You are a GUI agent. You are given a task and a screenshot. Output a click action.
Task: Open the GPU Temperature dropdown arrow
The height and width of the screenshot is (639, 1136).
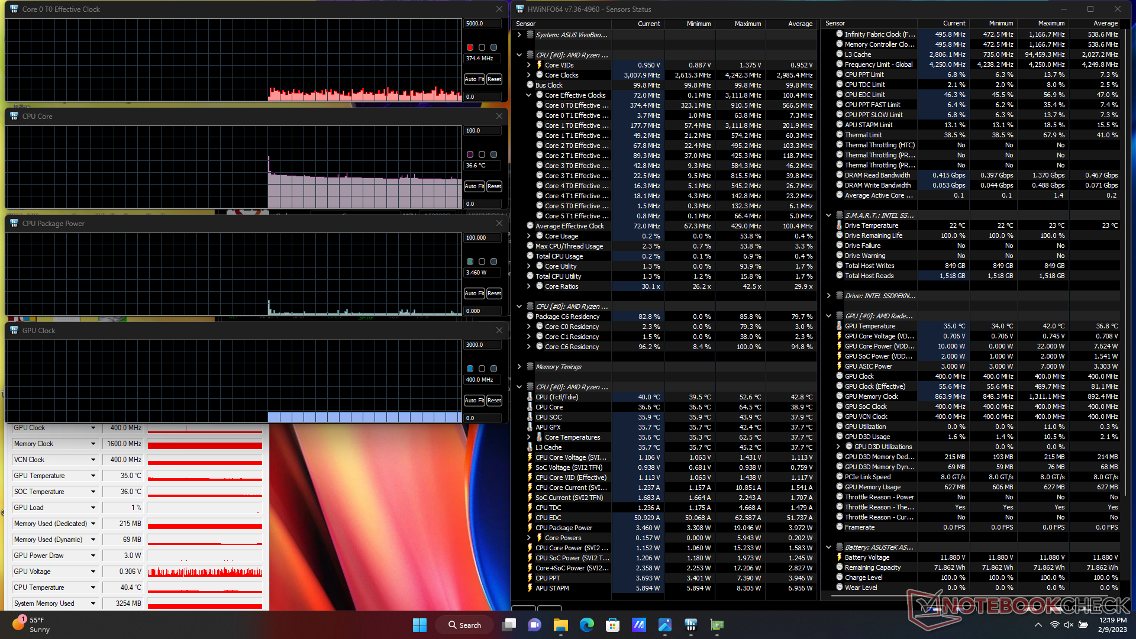pos(93,476)
